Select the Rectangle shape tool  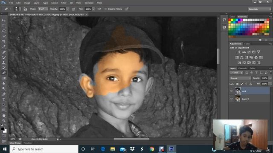tap(4, 110)
